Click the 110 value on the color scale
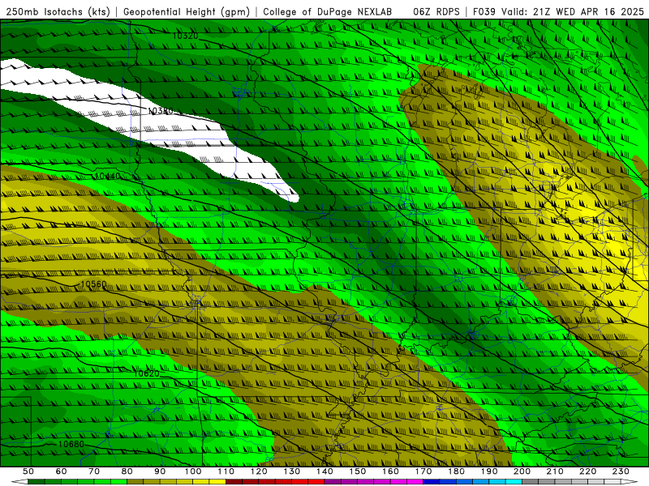649x486 pixels. 226,471
